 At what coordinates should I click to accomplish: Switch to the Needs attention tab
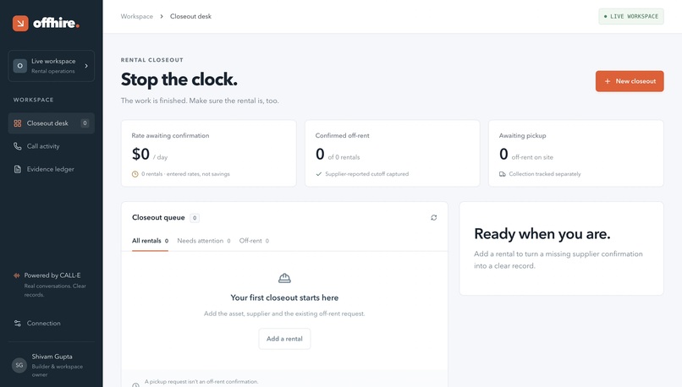coord(204,241)
